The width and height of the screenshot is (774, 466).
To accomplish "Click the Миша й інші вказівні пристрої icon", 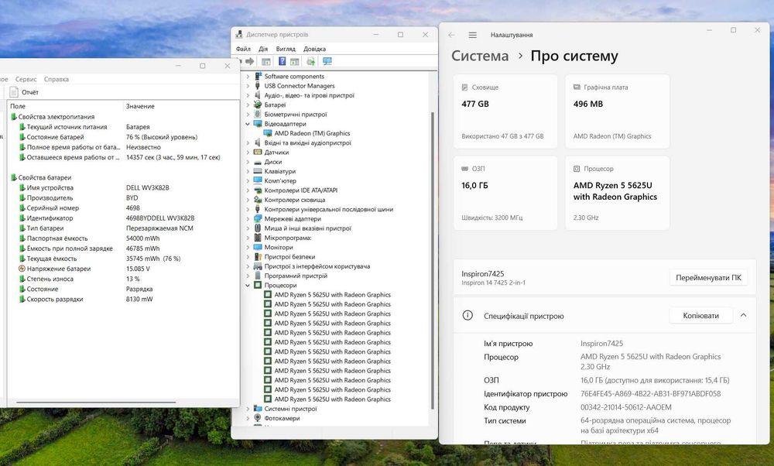I will pos(257,228).
